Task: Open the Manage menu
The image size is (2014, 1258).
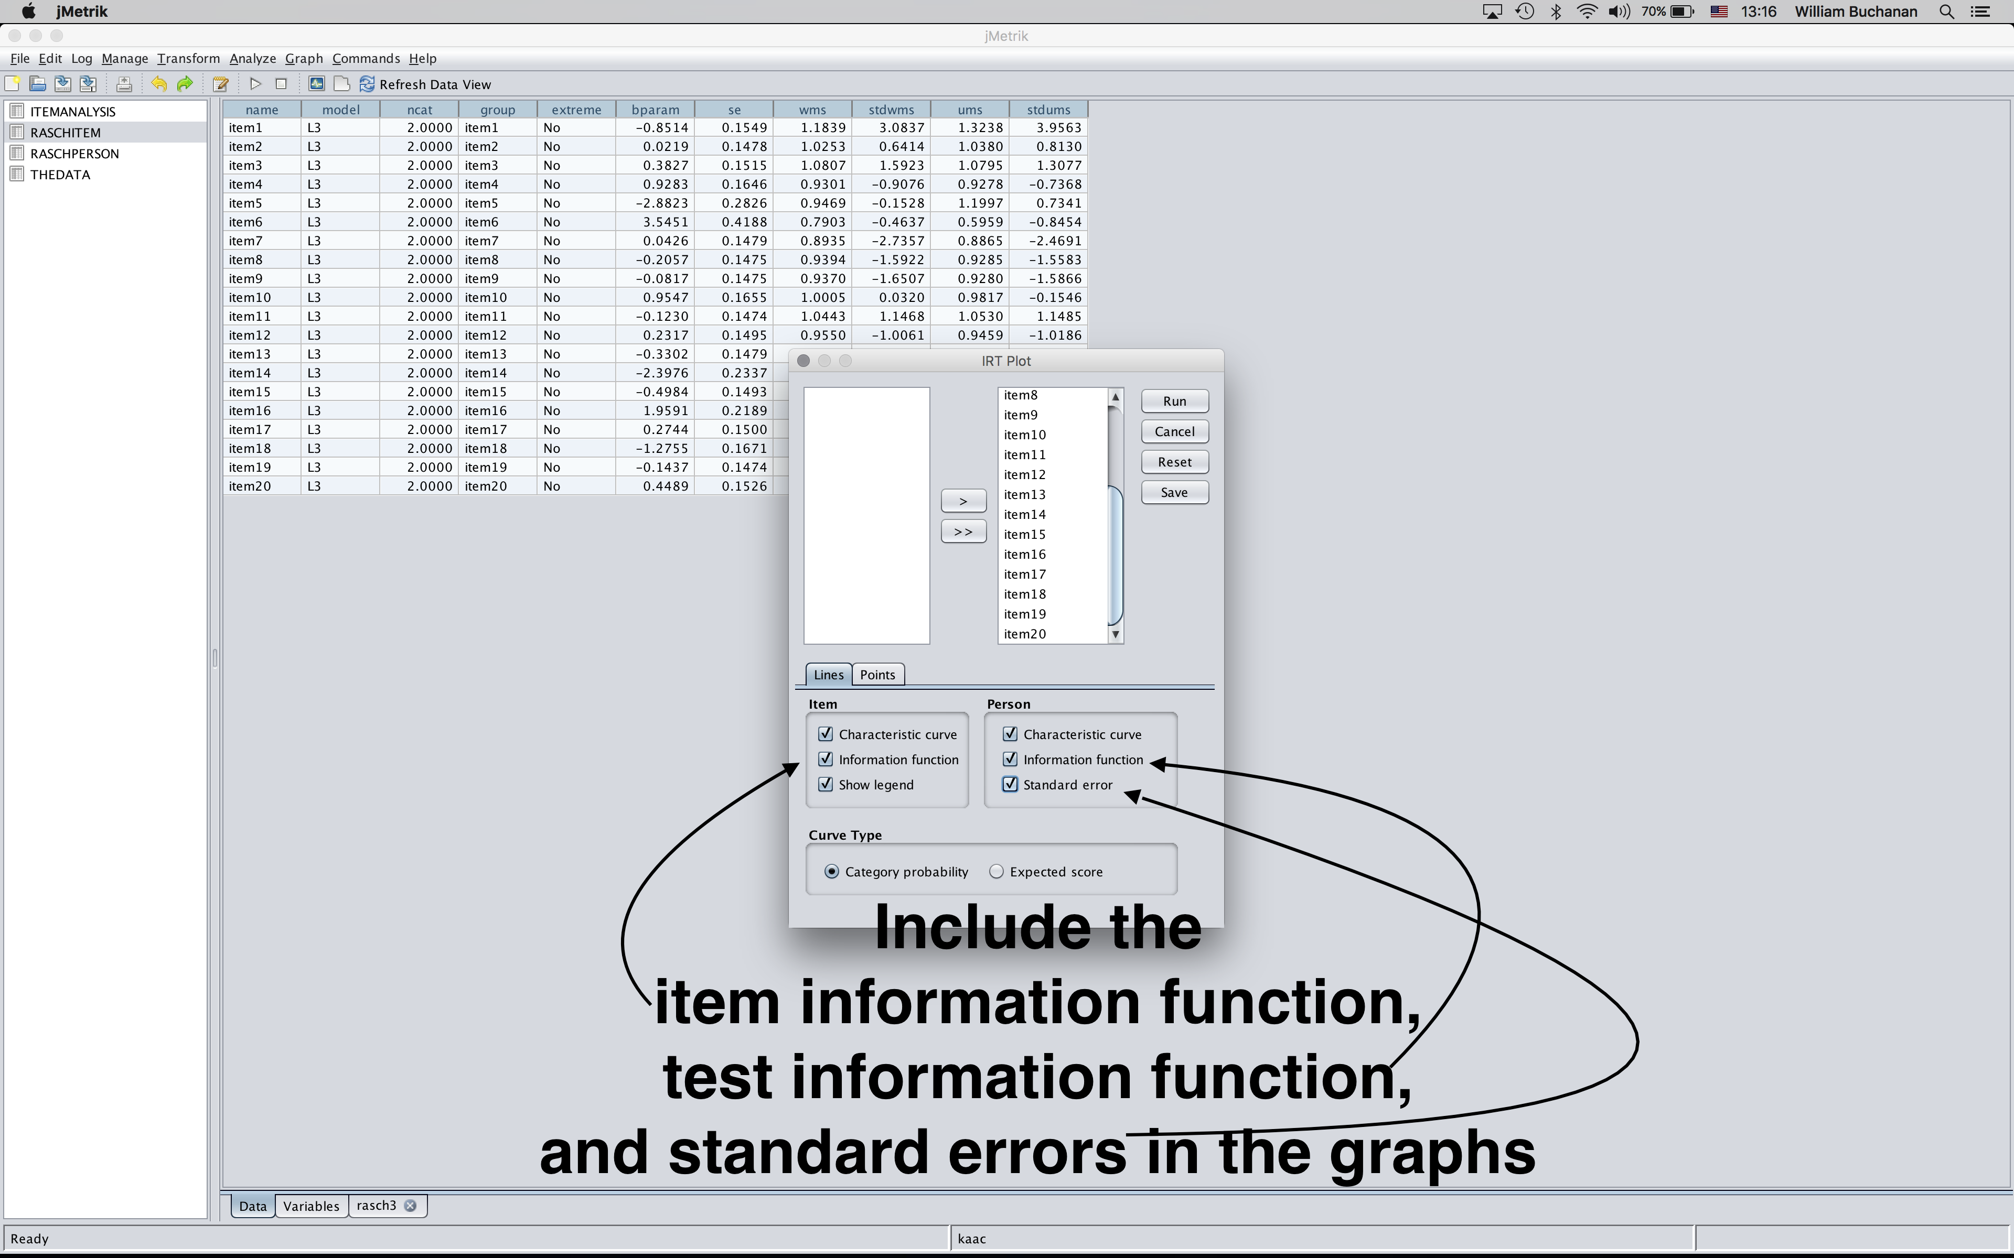Action: (125, 58)
